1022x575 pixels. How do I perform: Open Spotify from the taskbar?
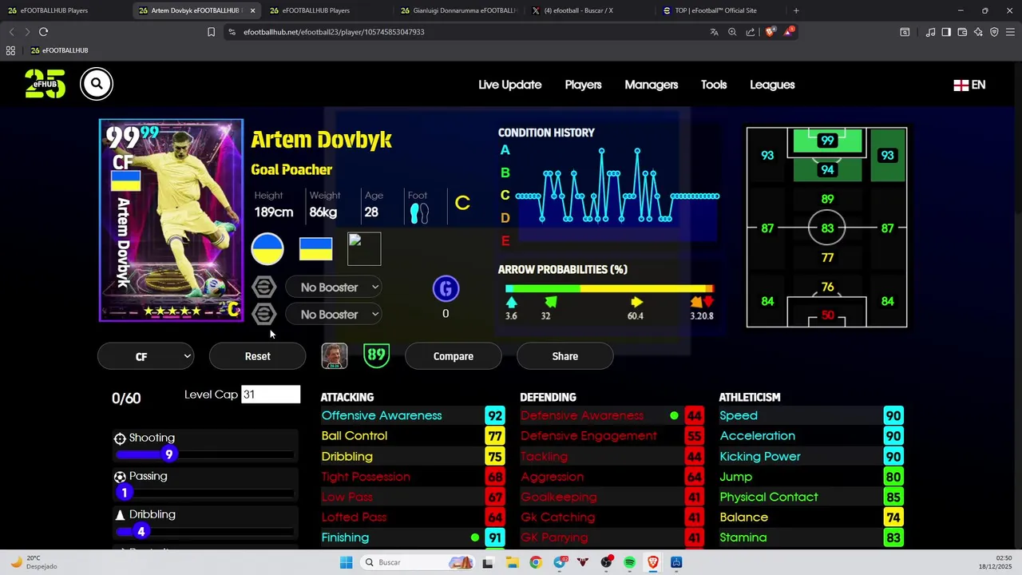(x=630, y=562)
